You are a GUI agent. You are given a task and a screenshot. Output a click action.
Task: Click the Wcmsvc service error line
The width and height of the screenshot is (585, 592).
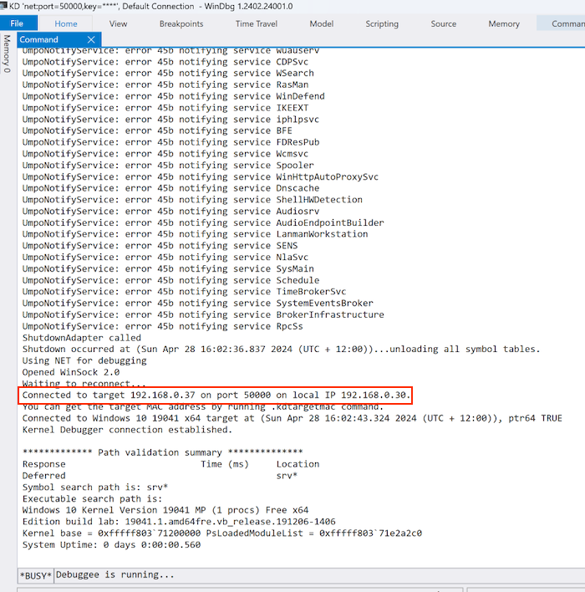pos(165,154)
